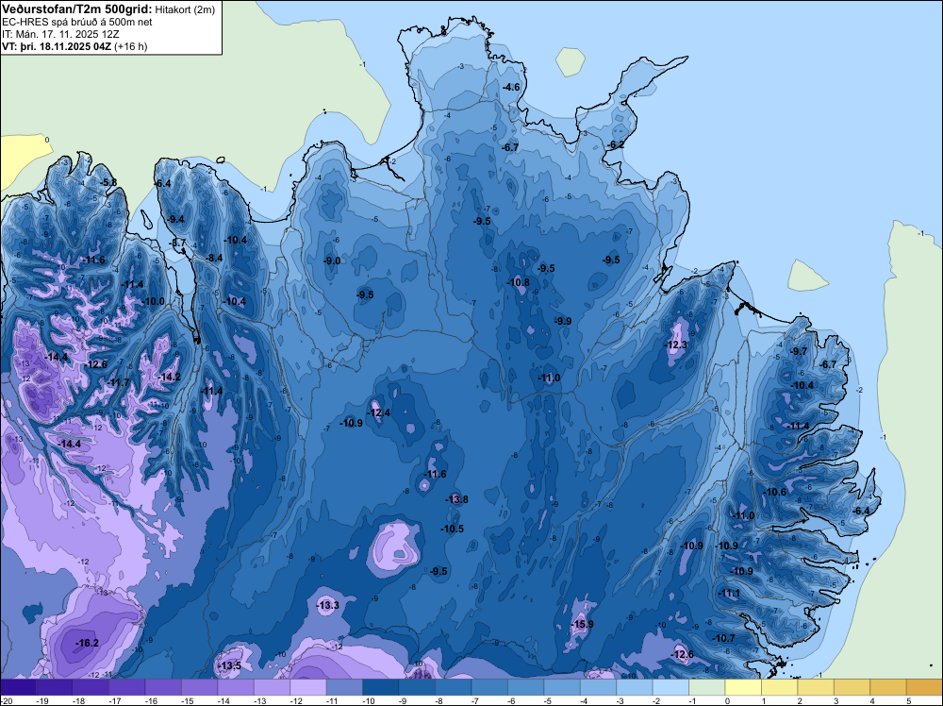This screenshot has width=943, height=706.
Task: Select the legend swatch labeled -13
Action: click(x=272, y=687)
